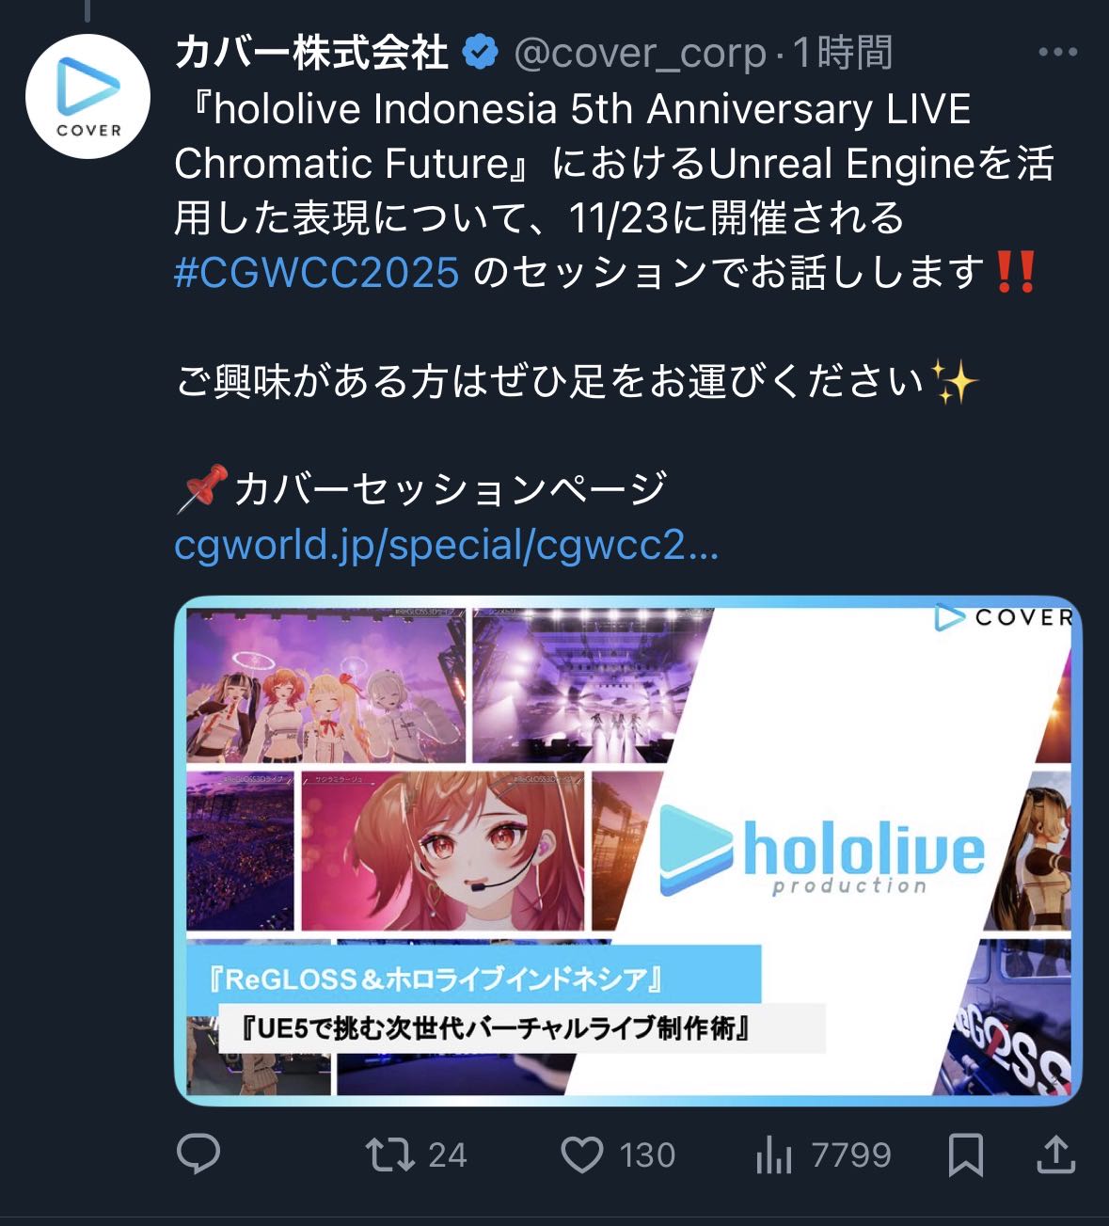This screenshot has width=1109, height=1226.
Task: Click the reply speech bubble icon
Action: tap(198, 1154)
